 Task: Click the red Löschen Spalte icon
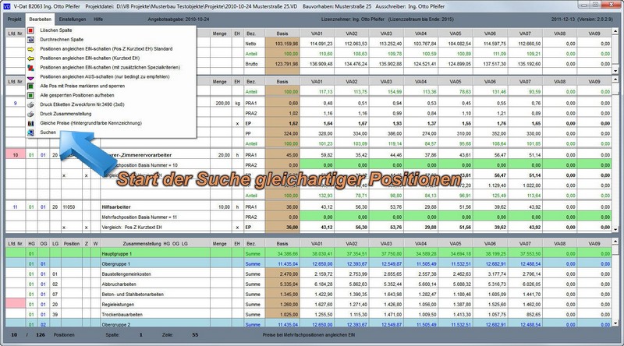30,29
